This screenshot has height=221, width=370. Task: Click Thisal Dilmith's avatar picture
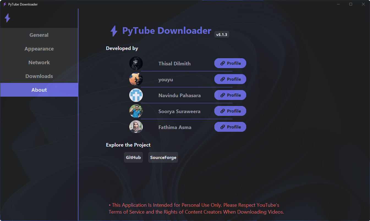(x=136, y=63)
